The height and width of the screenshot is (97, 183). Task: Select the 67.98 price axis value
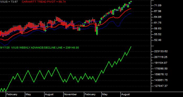[x=158, y=11]
